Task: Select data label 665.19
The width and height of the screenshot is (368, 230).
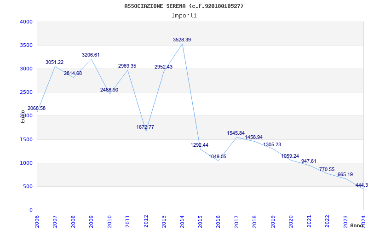Action: 345,175
